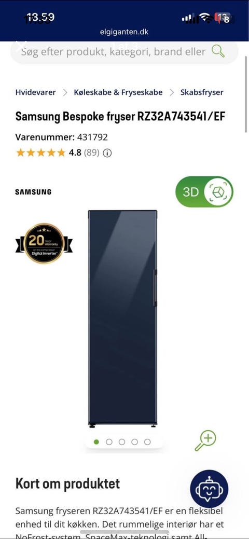The height and width of the screenshot is (539, 249).
Task: Select the third image carousel dot
Action: [122, 441]
